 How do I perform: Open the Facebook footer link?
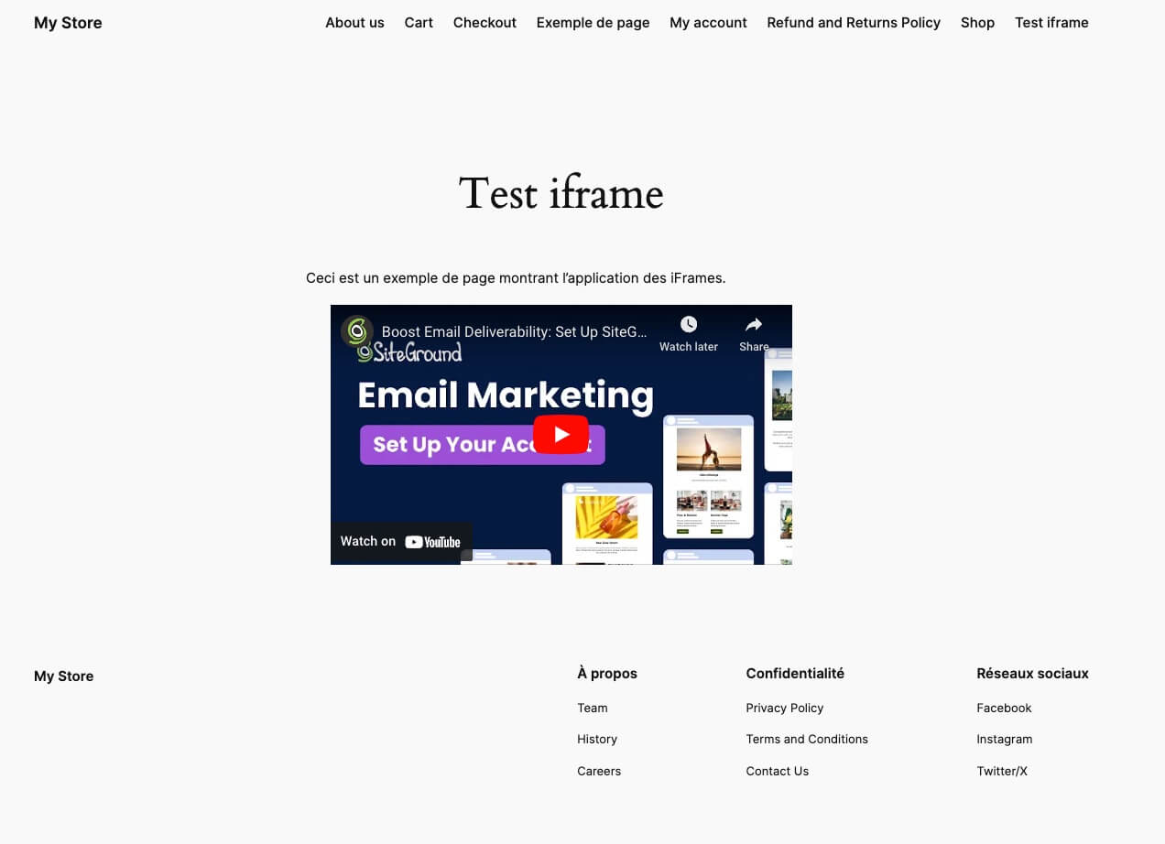(1004, 708)
